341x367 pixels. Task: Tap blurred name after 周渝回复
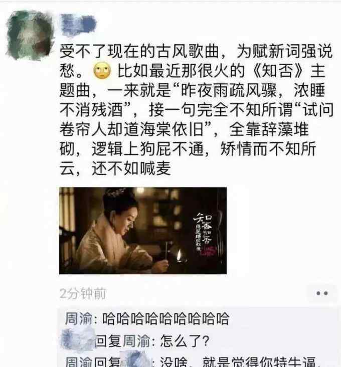136,359
